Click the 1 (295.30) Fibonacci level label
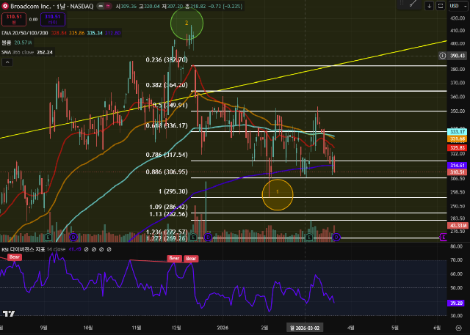Viewport: 470px width, 335px height. [173, 191]
